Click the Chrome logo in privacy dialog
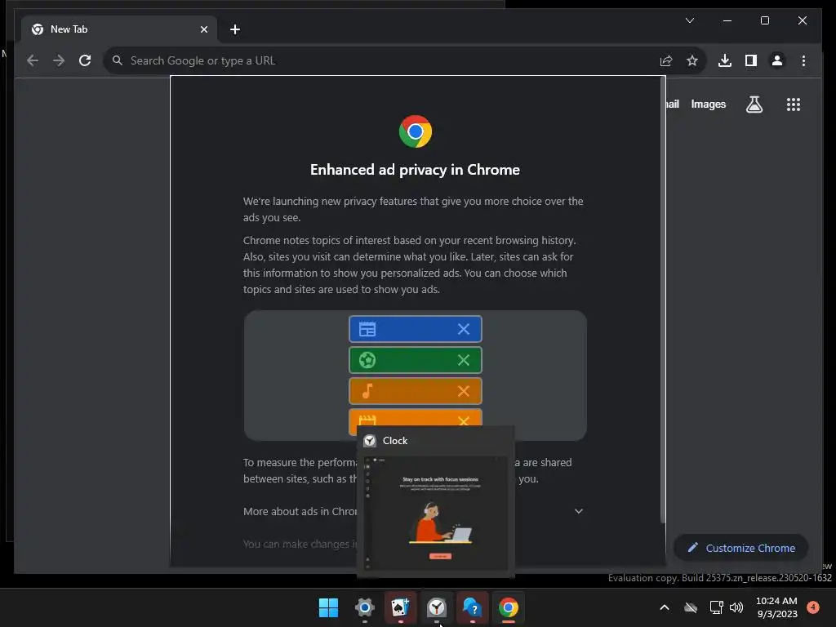Viewport: 836px width, 627px height. pos(416,131)
